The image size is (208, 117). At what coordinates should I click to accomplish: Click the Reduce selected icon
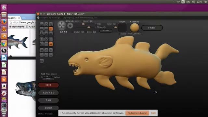click(46, 40)
